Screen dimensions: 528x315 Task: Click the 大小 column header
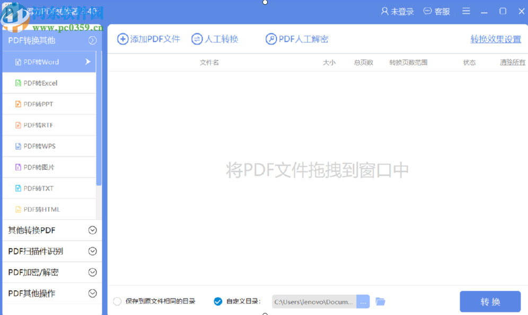coord(329,62)
